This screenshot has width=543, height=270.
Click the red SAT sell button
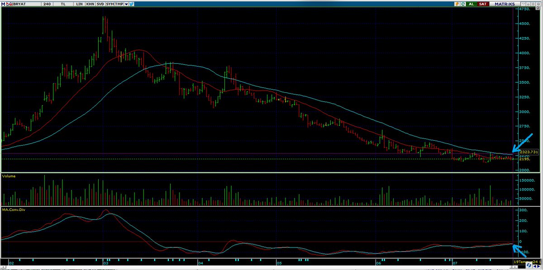(x=483, y=4)
